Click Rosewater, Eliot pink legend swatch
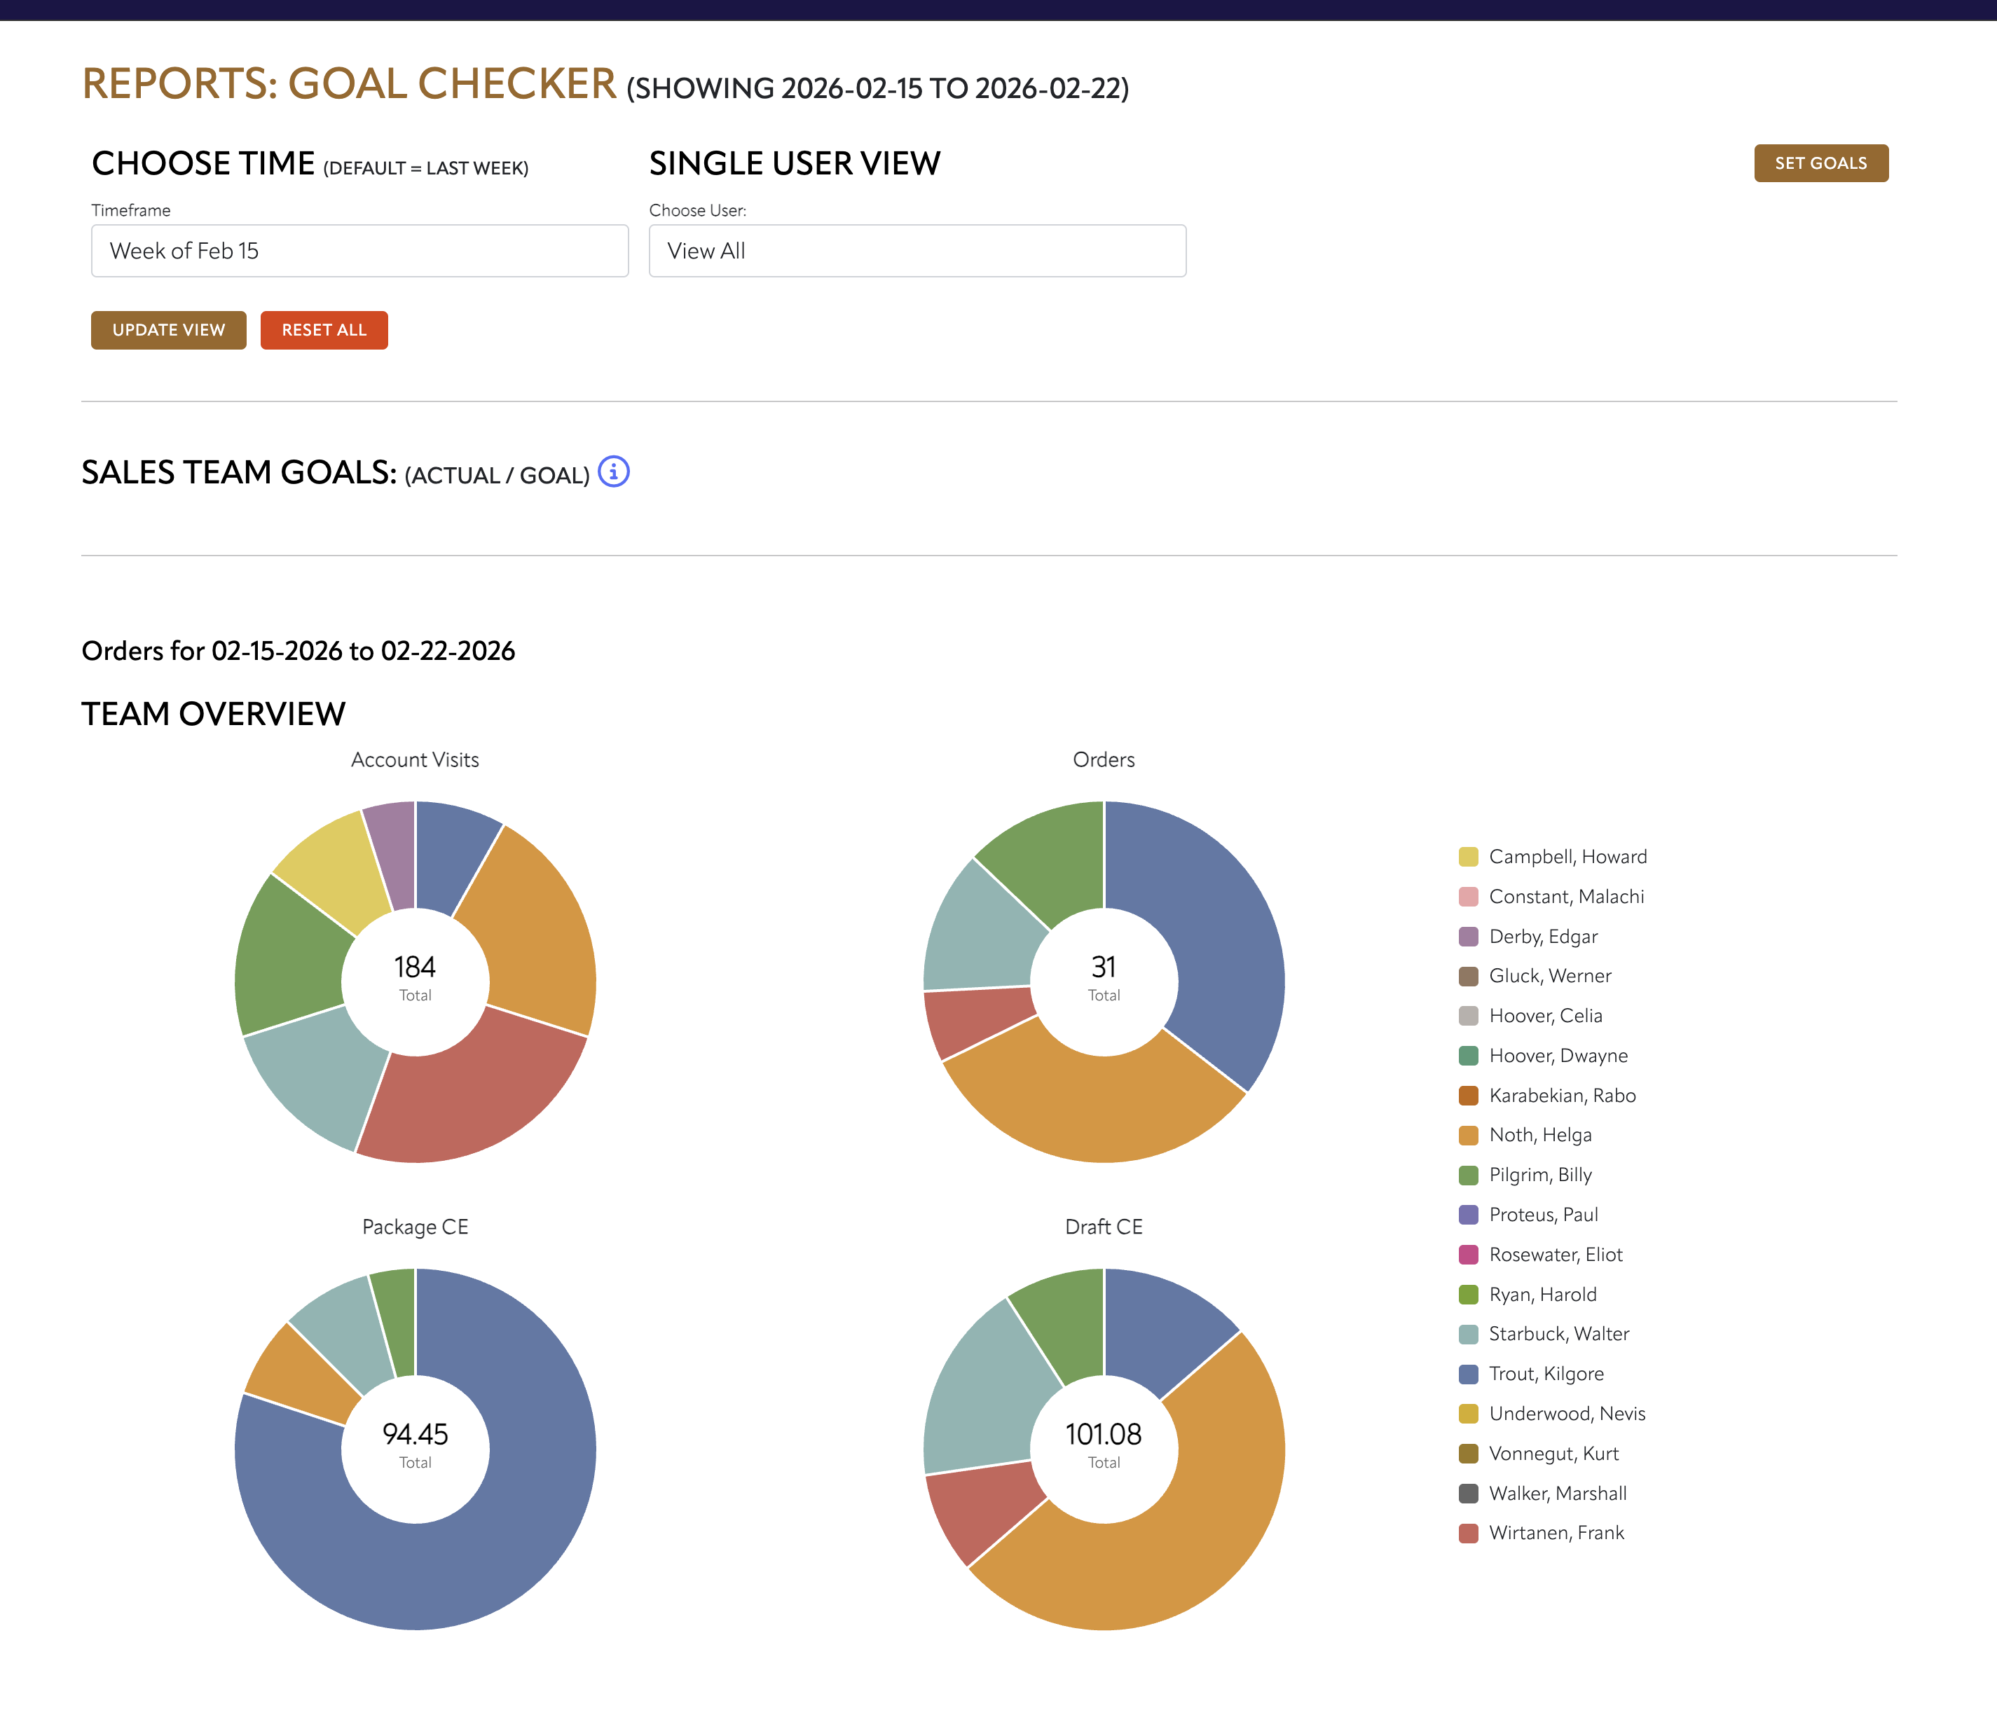The height and width of the screenshot is (1729, 1997). (x=1468, y=1254)
